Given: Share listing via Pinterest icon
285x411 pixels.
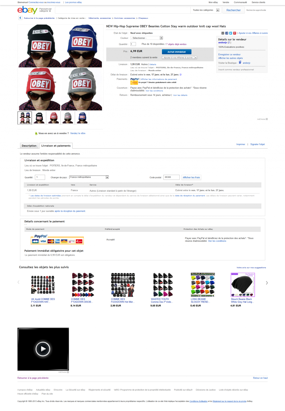Looking at the screenshot, I should click(235, 33).
